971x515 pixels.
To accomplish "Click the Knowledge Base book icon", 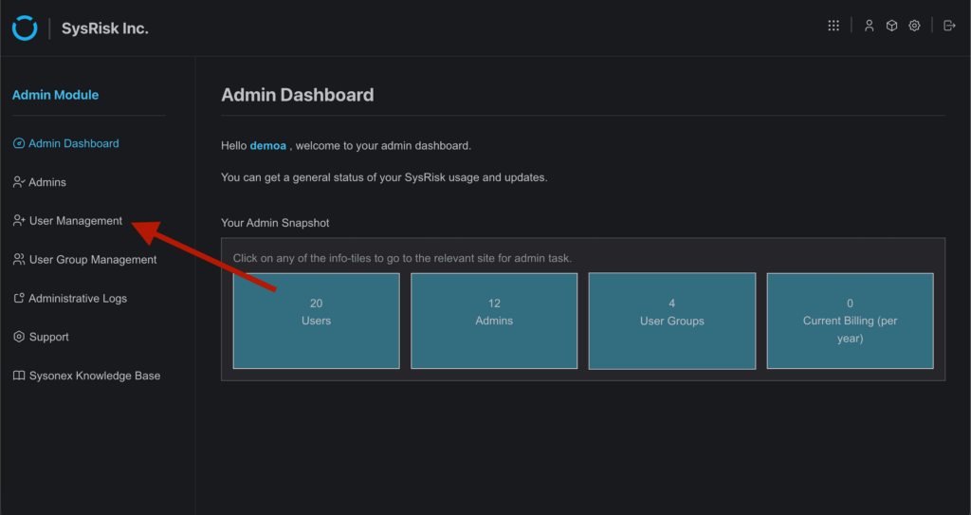I will (19, 376).
